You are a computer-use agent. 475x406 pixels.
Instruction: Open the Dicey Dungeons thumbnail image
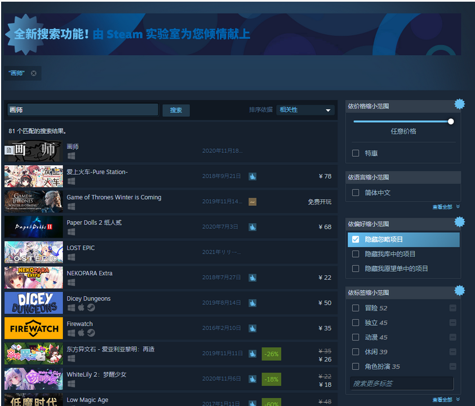[34, 303]
